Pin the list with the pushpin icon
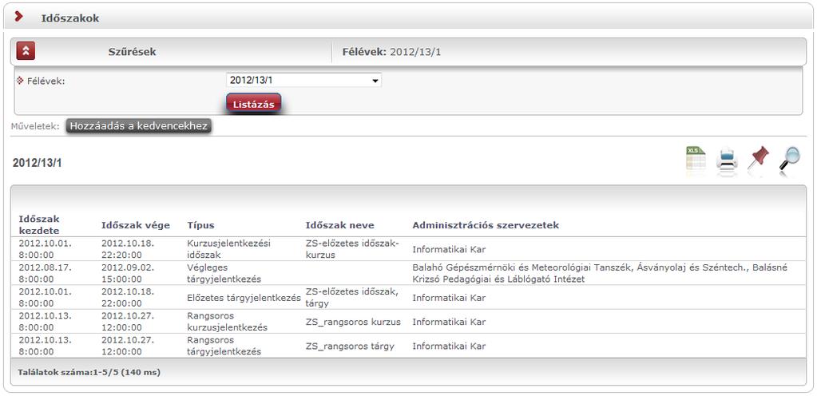Image resolution: width=817 pixels, height=396 pixels. 758,158
